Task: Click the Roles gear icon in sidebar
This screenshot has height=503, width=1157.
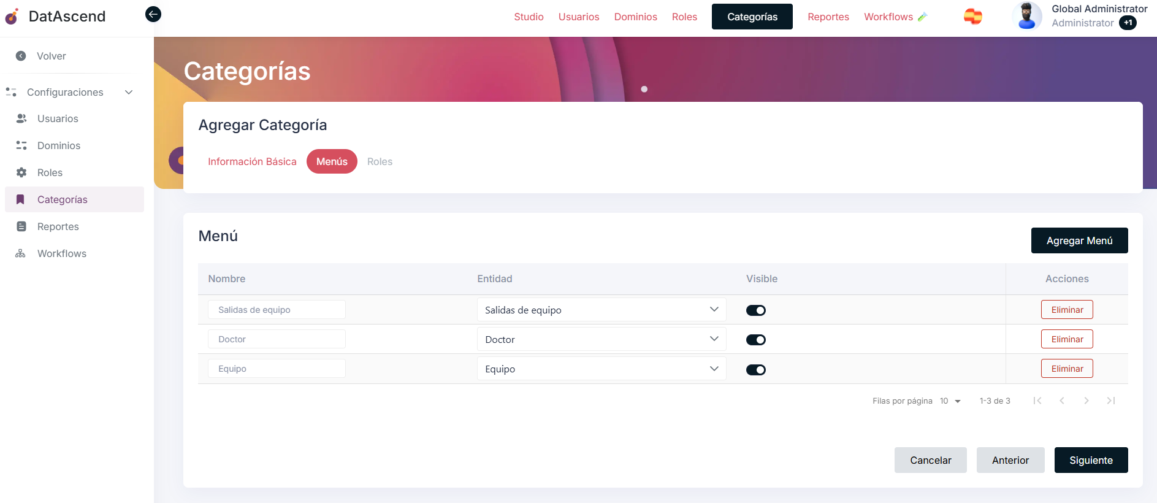Action: (x=21, y=172)
